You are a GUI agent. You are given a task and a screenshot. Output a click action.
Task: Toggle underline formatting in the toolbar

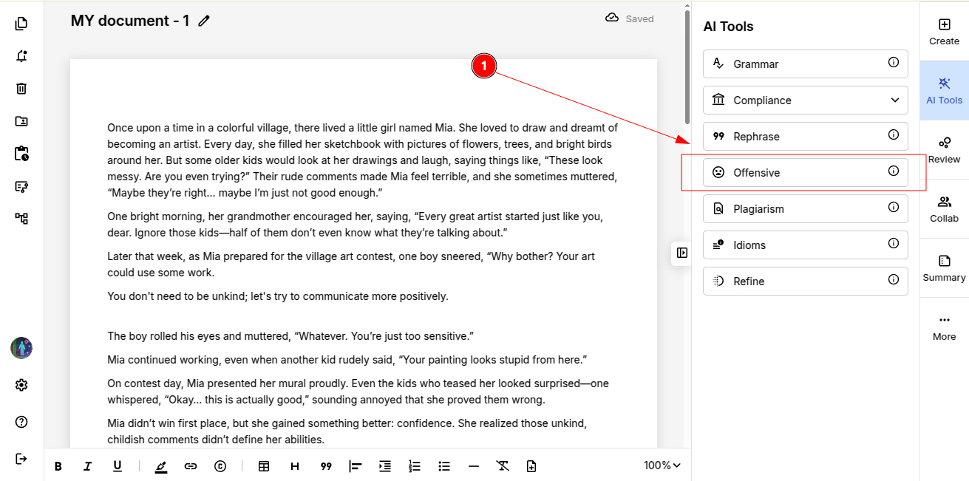118,466
